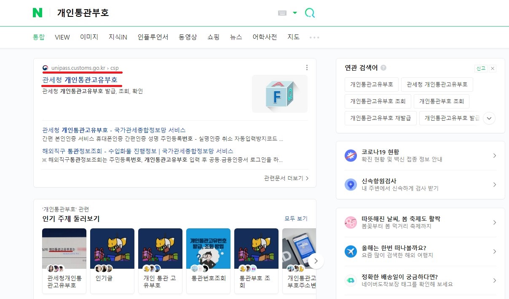Expand the overseas travel row chevron
The image size is (509, 299).
click(495, 251)
